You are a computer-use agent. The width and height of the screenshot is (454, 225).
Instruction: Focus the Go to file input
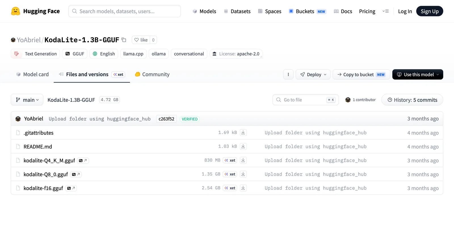click(306, 100)
